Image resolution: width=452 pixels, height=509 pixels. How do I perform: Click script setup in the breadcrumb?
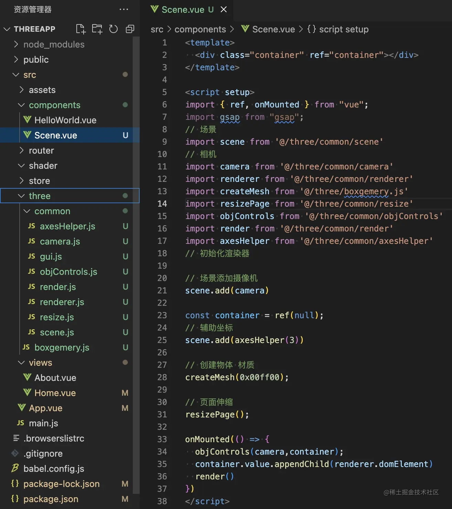click(x=344, y=29)
